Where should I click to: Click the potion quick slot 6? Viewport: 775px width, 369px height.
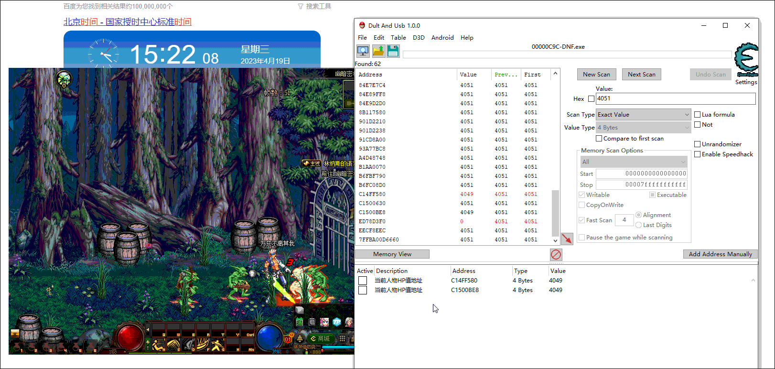click(91, 347)
